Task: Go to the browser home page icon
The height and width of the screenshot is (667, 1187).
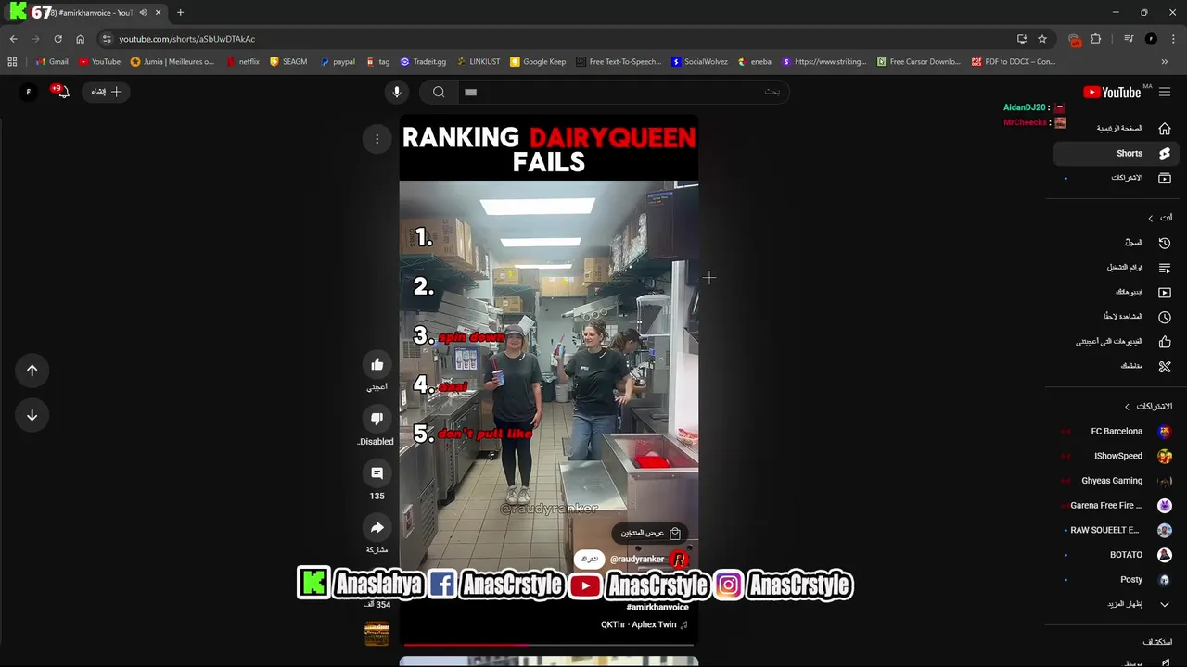Action: pyautogui.click(x=80, y=39)
